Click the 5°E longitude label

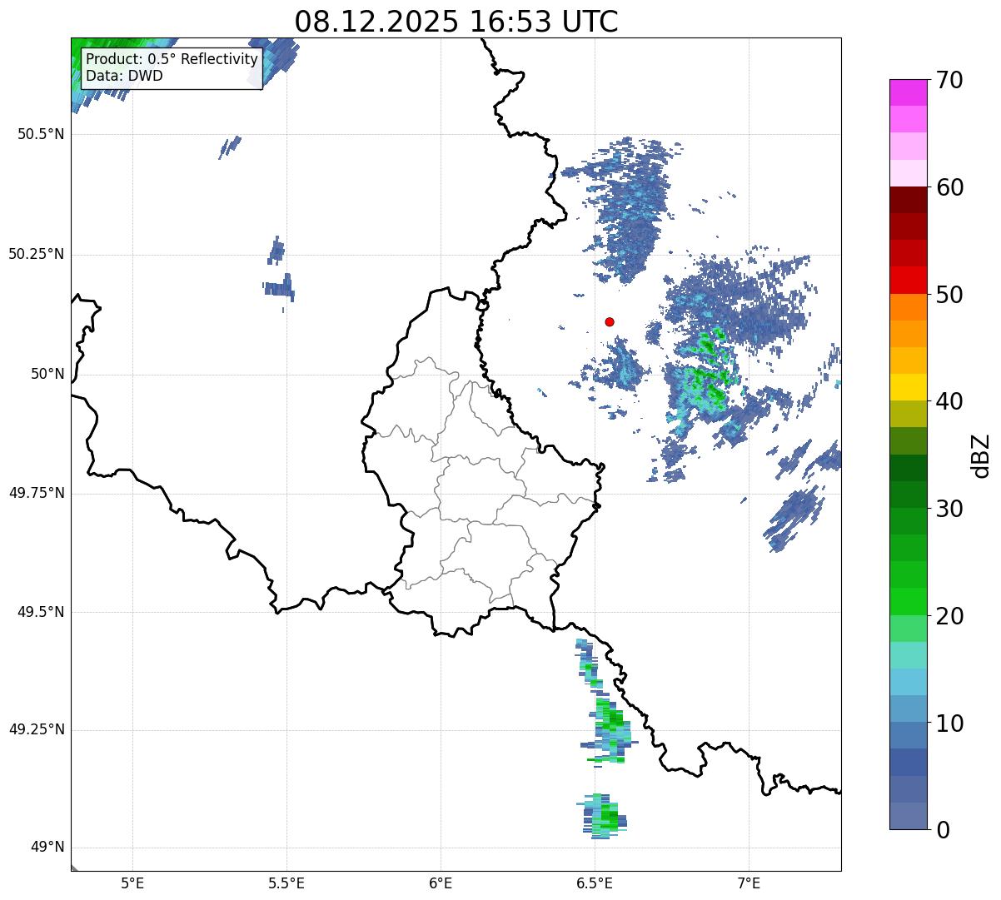coord(132,883)
